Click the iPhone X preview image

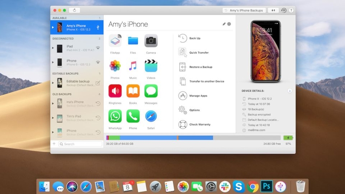266,51
